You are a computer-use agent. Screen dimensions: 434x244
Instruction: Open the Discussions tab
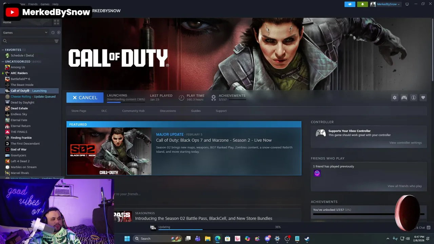click(168, 111)
